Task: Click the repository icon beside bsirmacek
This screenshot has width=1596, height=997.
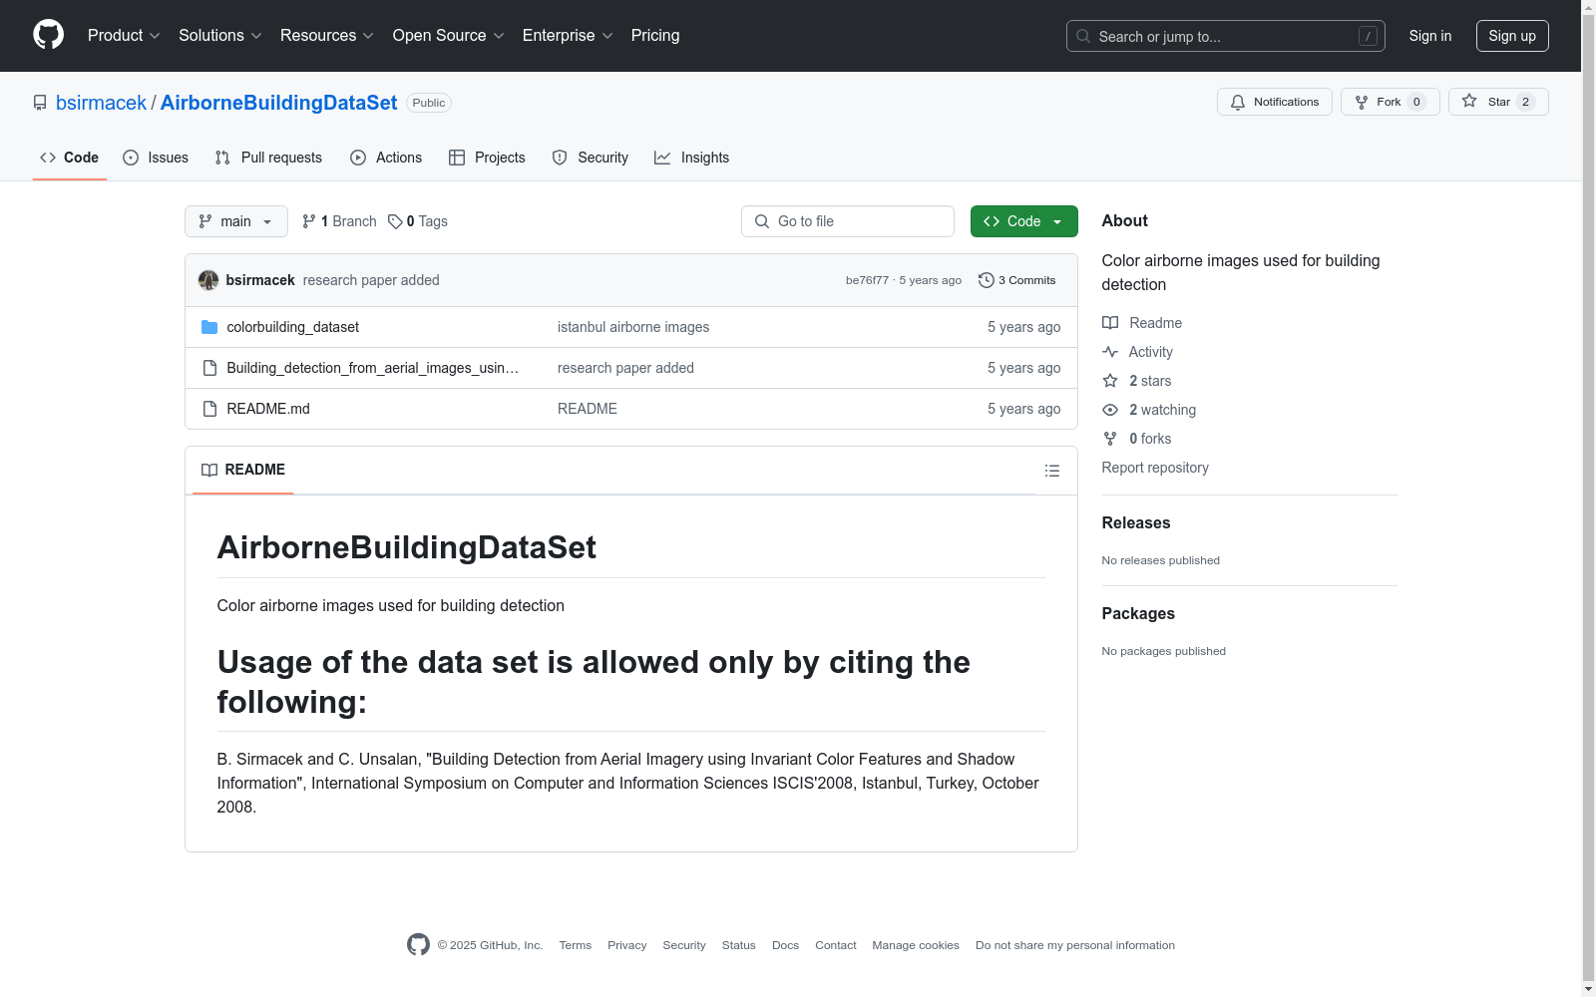Action: (x=40, y=103)
